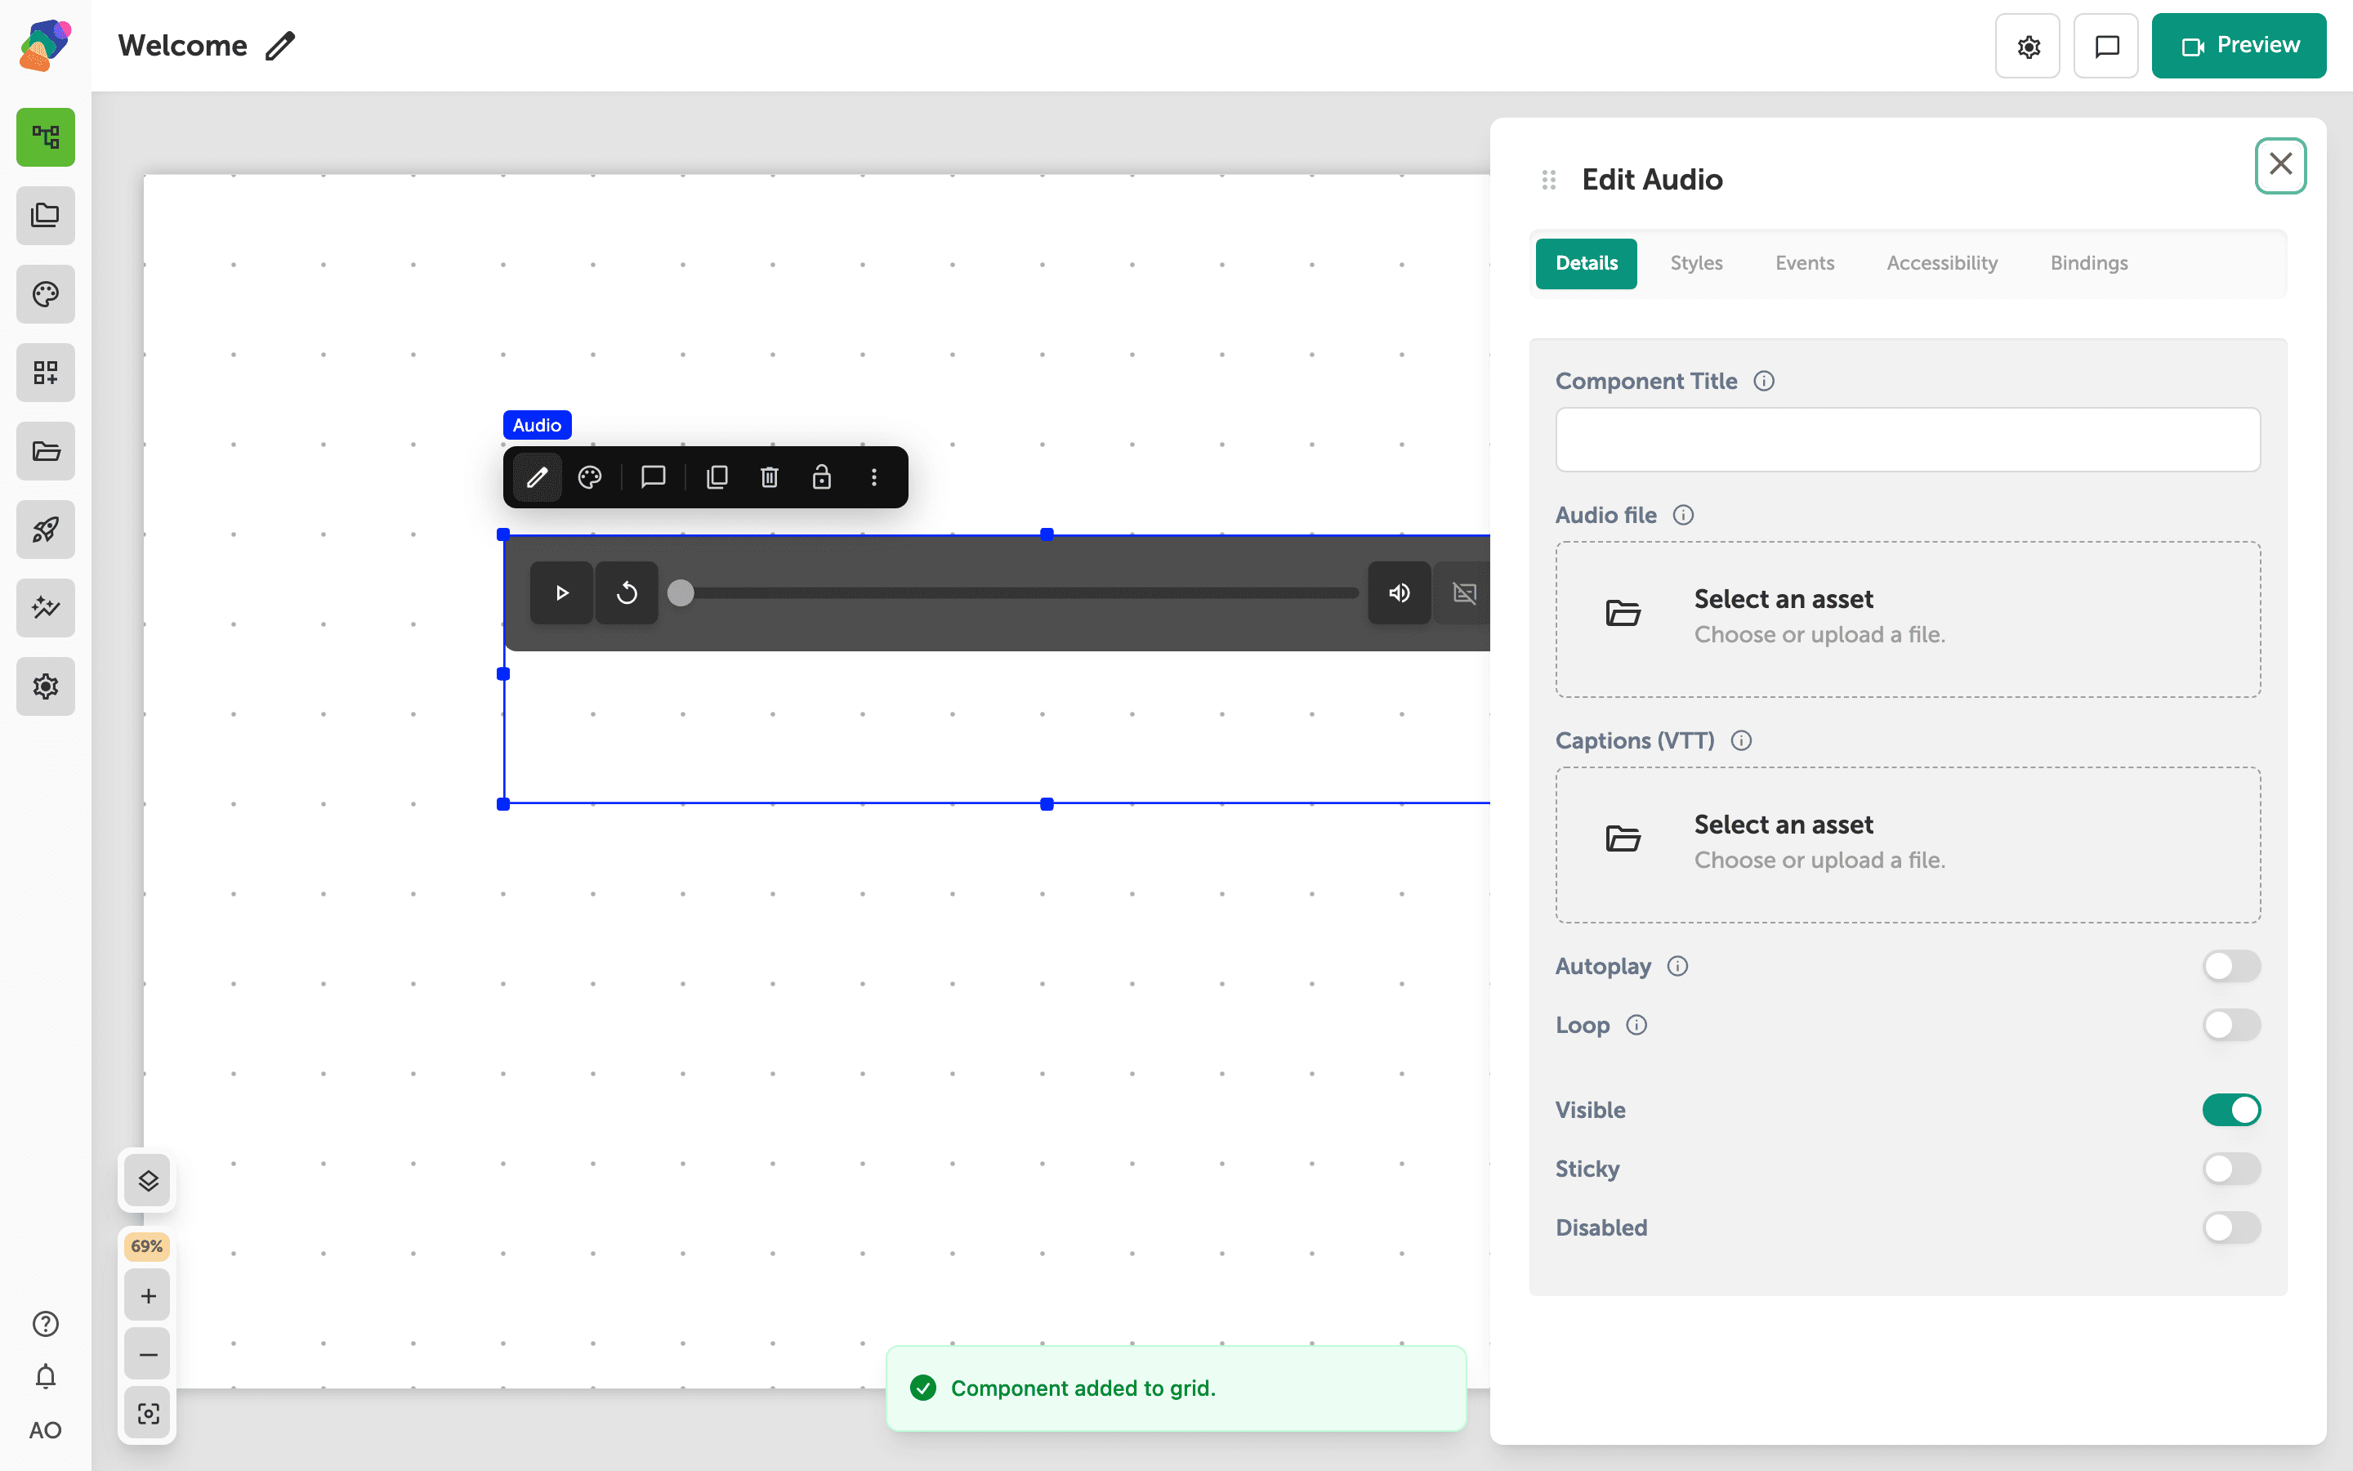Switch to the Bindings tab
This screenshot has height=1471, width=2353.
tap(2088, 264)
